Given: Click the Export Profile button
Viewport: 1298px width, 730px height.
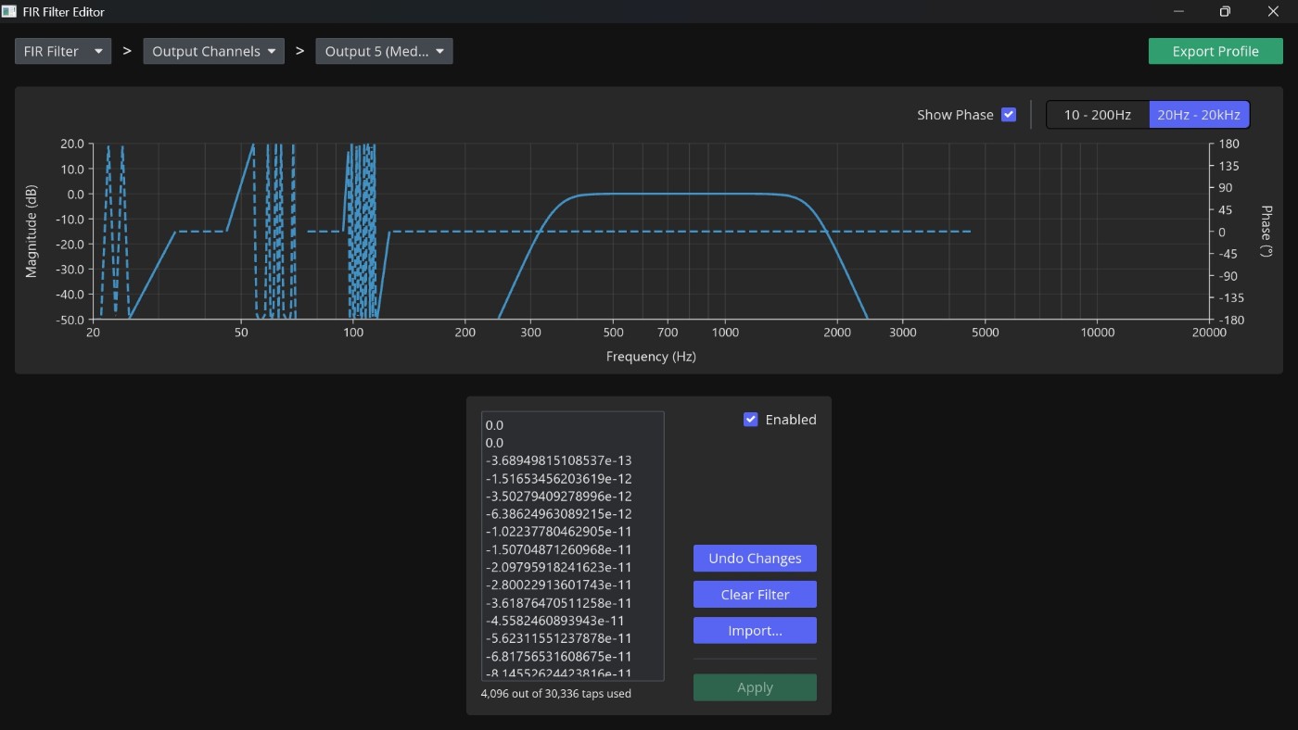Looking at the screenshot, I should tap(1215, 51).
